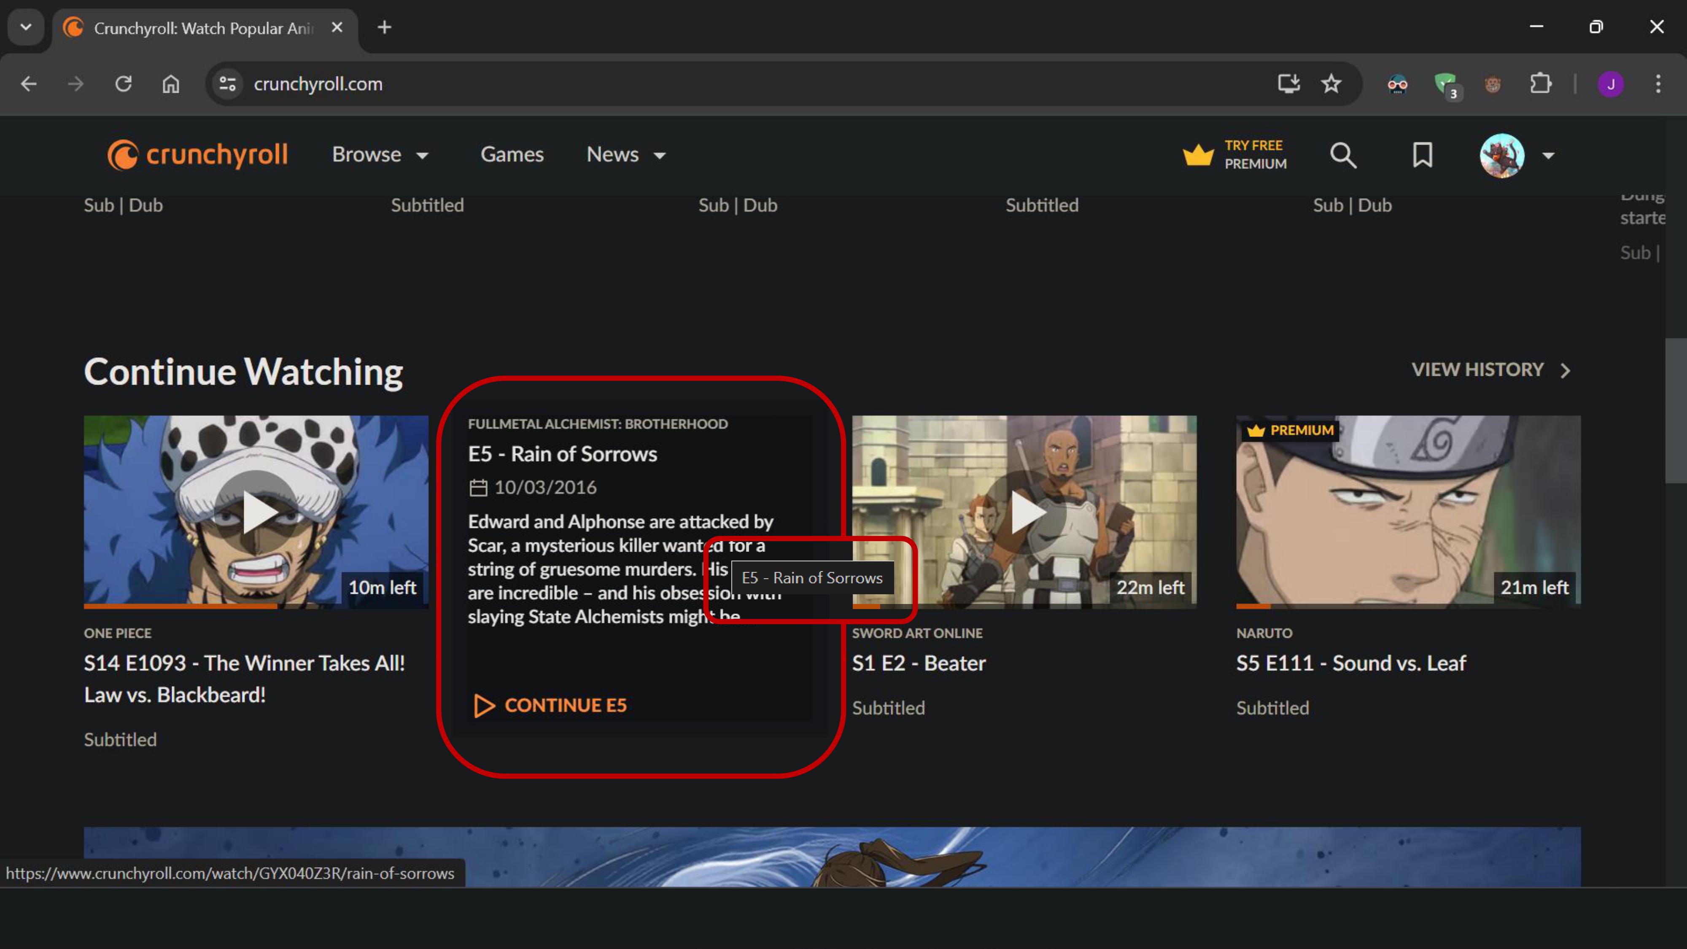Expand the News dropdown
The image size is (1687, 949).
626,154
